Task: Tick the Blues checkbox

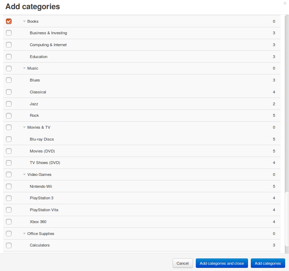Action: pyautogui.click(x=9, y=80)
